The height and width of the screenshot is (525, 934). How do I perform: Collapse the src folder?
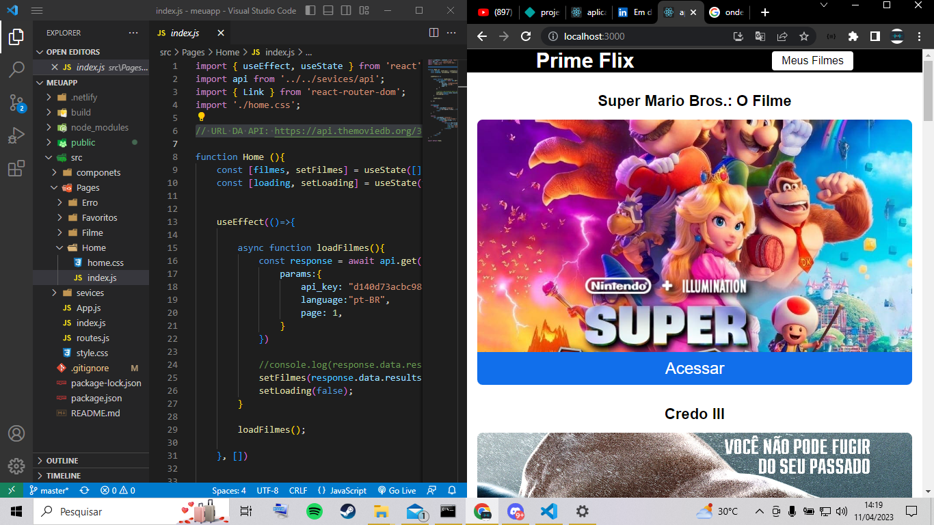(x=91, y=157)
